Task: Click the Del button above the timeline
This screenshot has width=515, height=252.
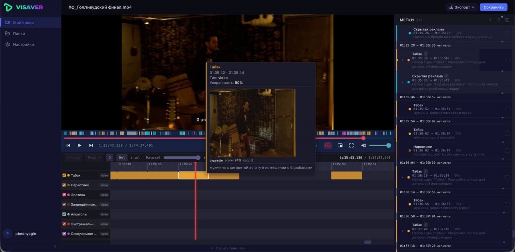Action: click(122, 158)
